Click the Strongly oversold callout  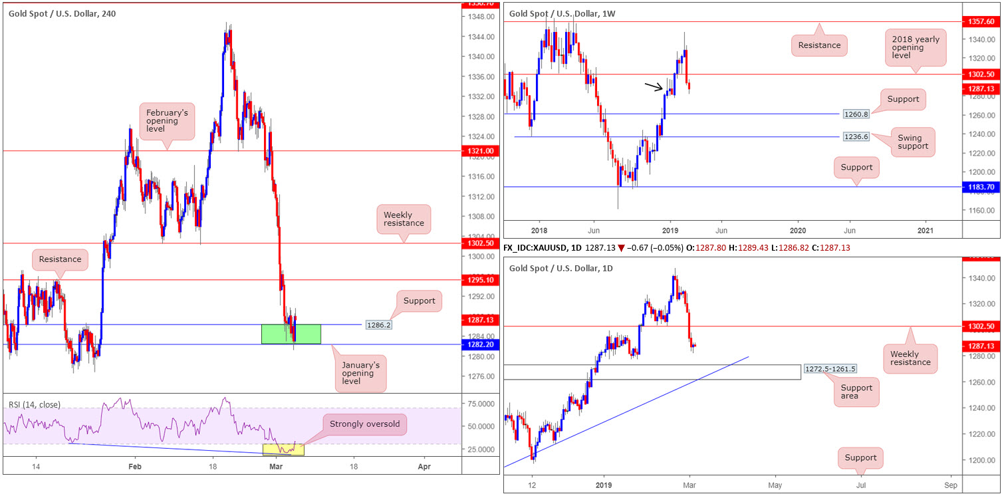tap(364, 424)
